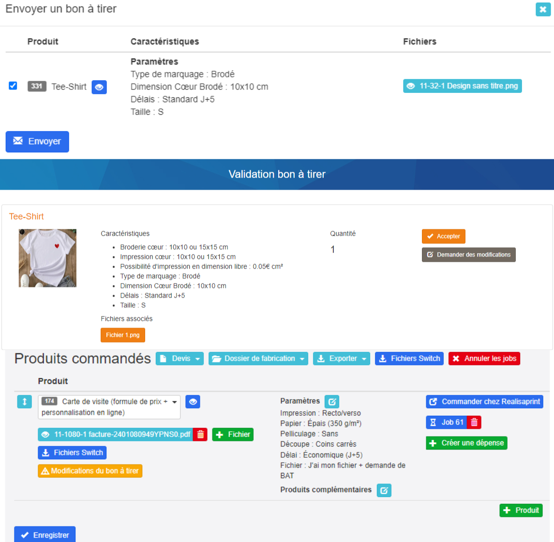The height and width of the screenshot is (542, 554).
Task: Edit Produits complémentaires with pencil icon
Action: coord(384,490)
